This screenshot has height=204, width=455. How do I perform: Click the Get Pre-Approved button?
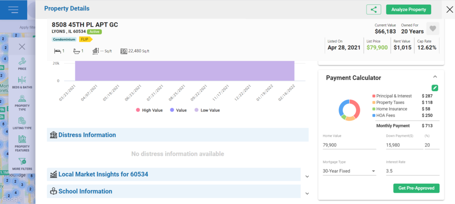[x=416, y=188]
